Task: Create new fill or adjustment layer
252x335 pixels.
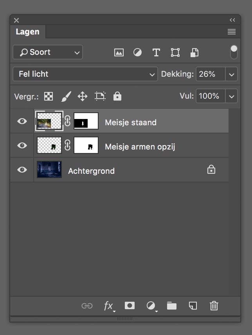Action: coord(151,306)
